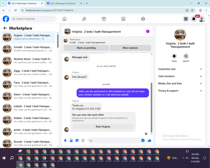Screen dimensions: 210x168
Task: Open Facebook home via logo
Action: 6,19
